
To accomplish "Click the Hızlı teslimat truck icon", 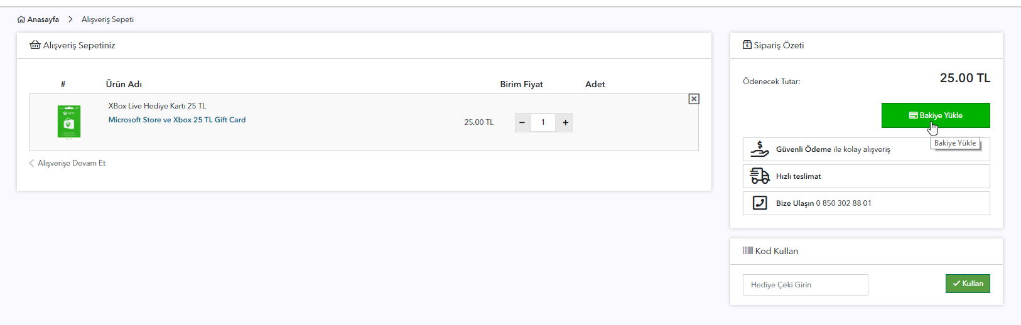I will pyautogui.click(x=760, y=176).
